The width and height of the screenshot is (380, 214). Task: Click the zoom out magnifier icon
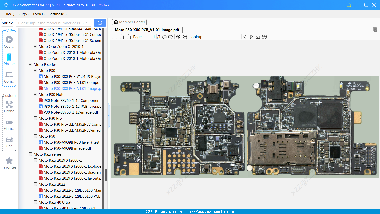click(185, 37)
